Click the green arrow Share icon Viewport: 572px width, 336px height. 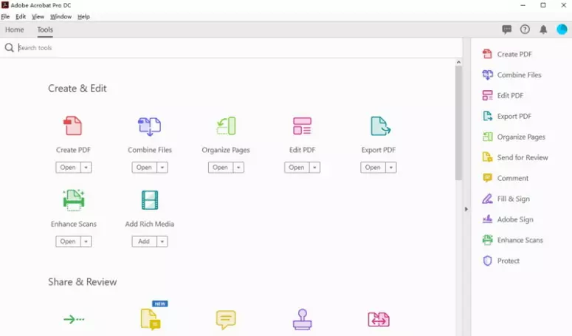coord(74,319)
